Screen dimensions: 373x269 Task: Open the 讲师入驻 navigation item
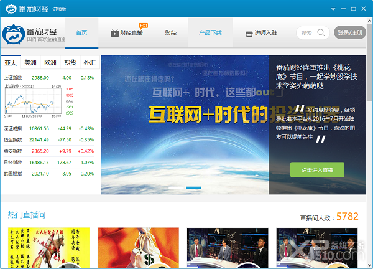point(262,32)
